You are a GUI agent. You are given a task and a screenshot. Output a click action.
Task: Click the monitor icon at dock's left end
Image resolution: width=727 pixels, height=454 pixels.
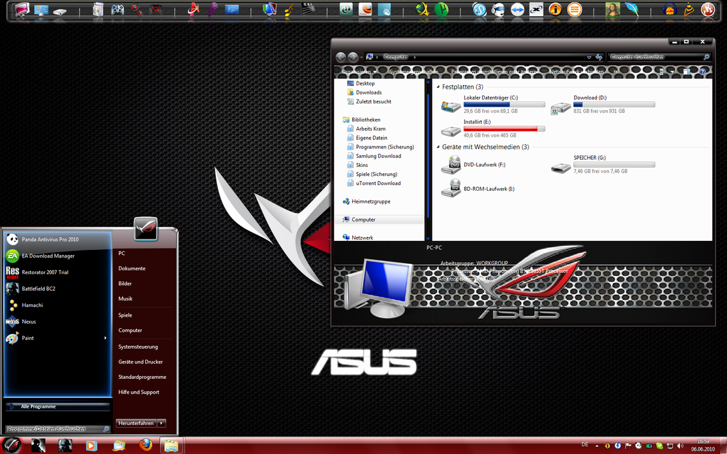tap(22, 9)
